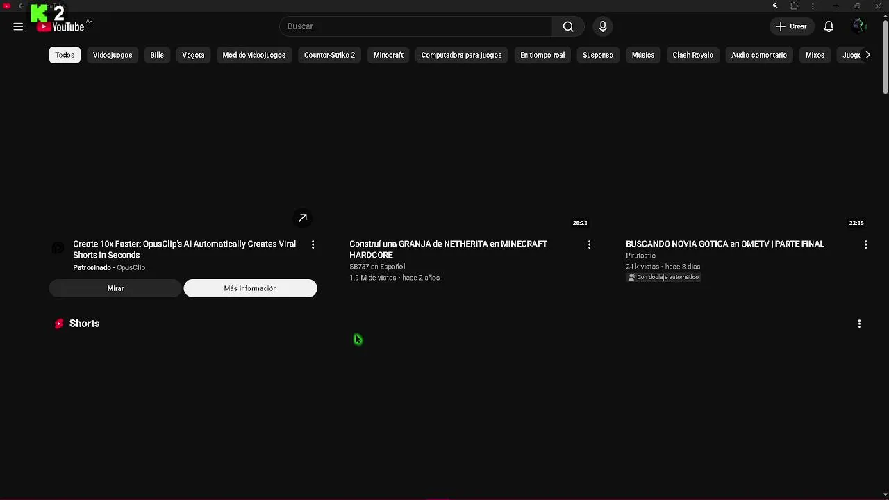Open the browser three-dot menu

click(x=813, y=6)
